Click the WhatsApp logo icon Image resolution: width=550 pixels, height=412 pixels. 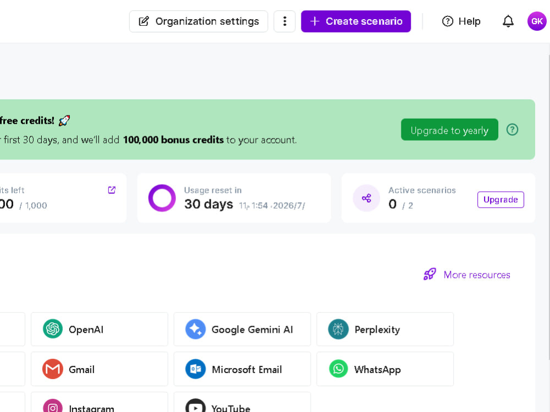338,369
